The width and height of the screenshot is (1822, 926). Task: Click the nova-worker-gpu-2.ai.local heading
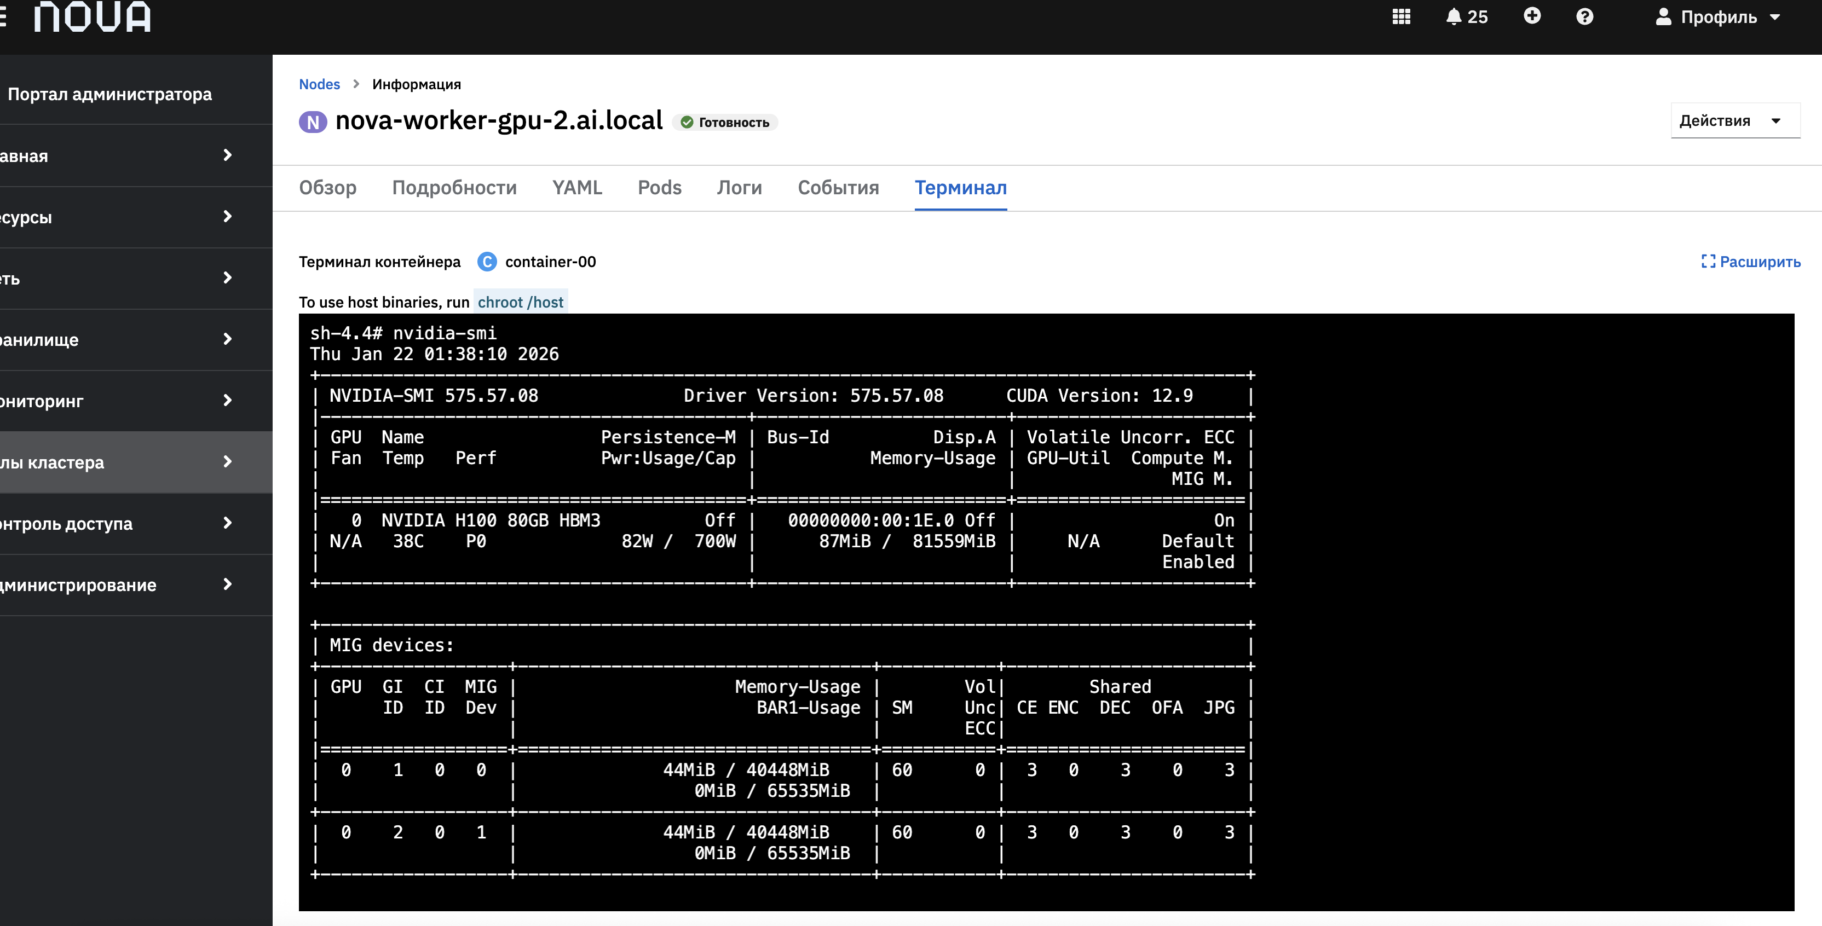[499, 120]
